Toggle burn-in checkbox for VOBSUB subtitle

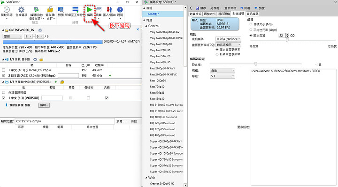click(x=107, y=98)
